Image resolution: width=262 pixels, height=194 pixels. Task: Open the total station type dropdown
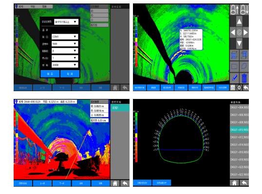click(66, 22)
